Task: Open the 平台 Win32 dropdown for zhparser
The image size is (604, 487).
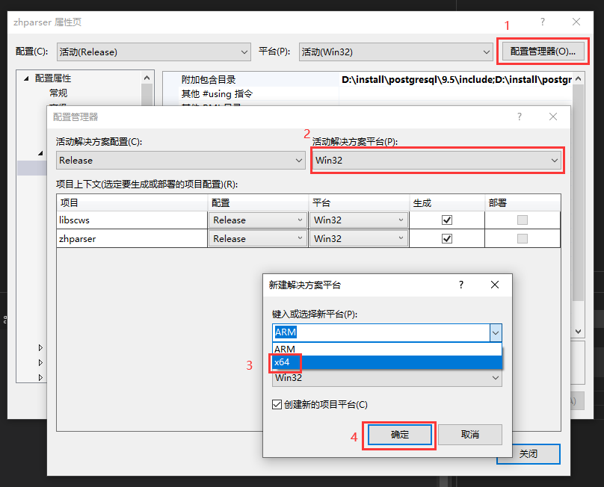Action: [359, 239]
